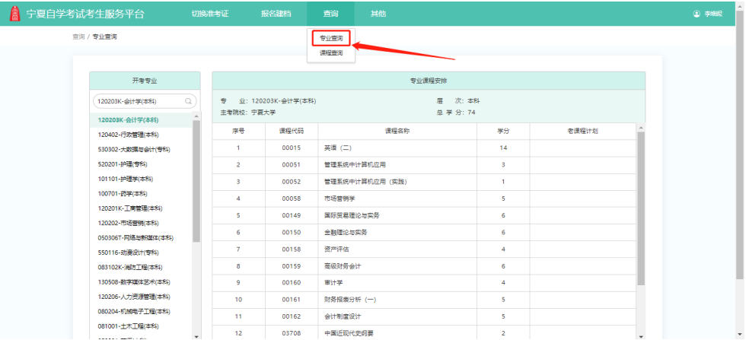Click the platform logo icon
This screenshot has width=746, height=340.
pyautogui.click(x=15, y=14)
